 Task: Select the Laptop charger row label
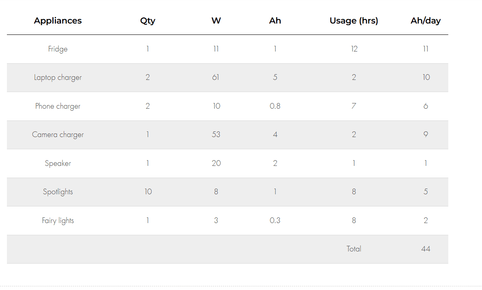(x=58, y=77)
